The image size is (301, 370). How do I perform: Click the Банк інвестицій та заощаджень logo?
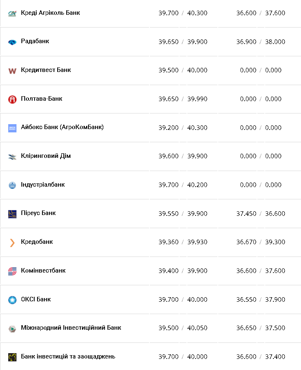(x=12, y=357)
